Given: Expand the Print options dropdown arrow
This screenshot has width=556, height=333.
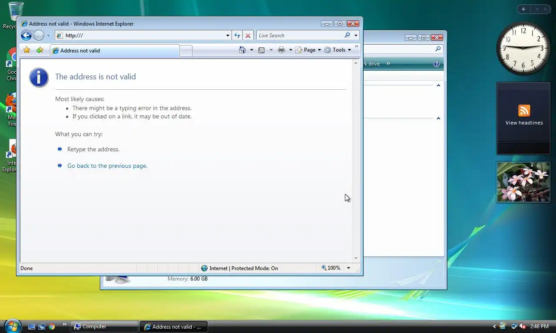Looking at the screenshot, I should coord(291,50).
